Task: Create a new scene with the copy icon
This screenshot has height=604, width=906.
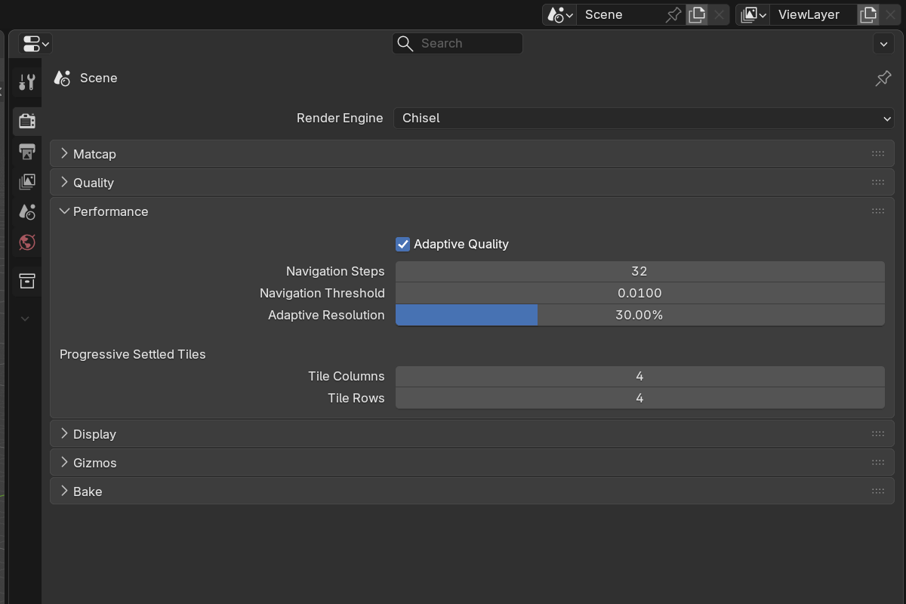Action: (697, 14)
